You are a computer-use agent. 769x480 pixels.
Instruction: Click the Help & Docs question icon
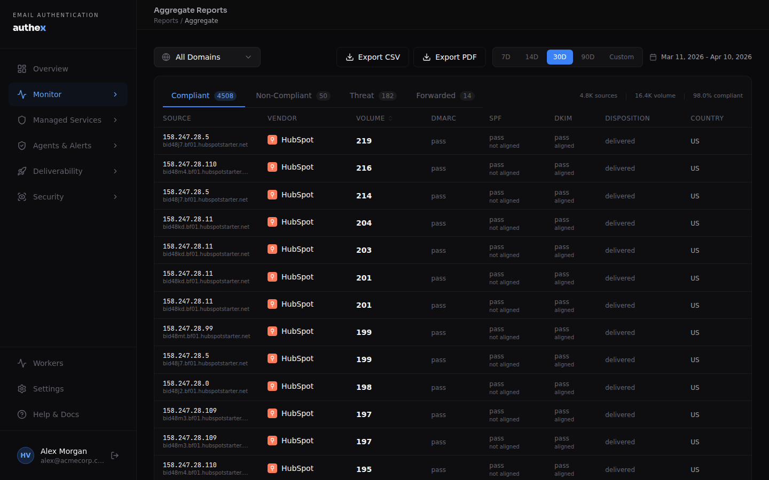pyautogui.click(x=22, y=414)
